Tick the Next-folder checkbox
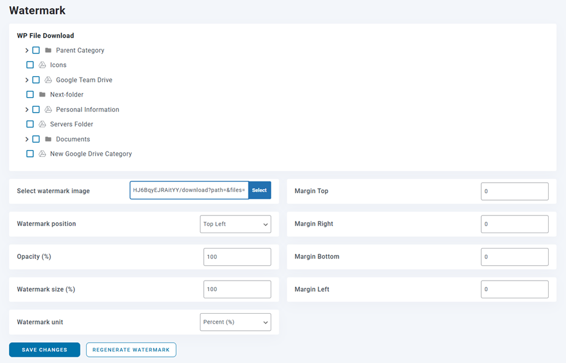This screenshot has width=566, height=363. [30, 95]
